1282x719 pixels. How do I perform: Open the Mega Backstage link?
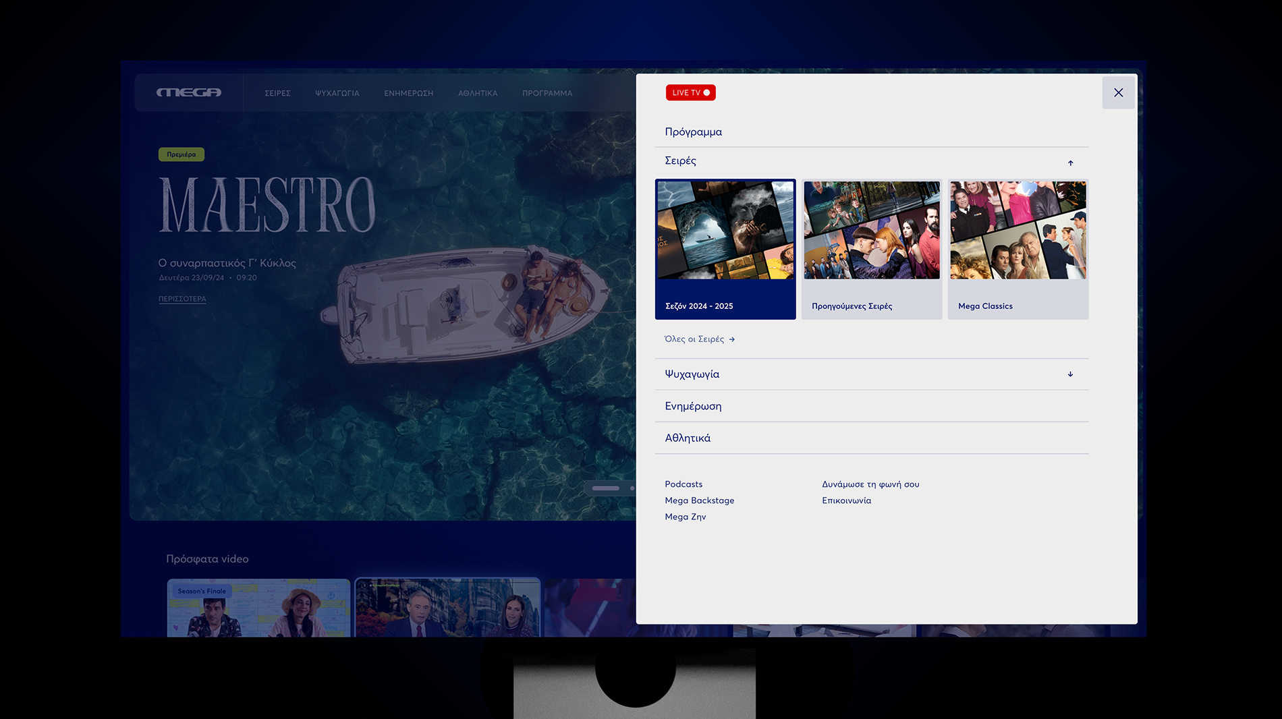(x=699, y=500)
